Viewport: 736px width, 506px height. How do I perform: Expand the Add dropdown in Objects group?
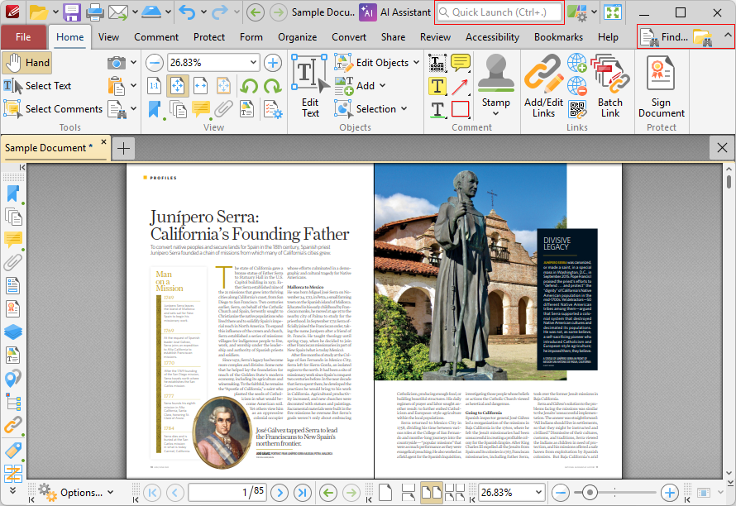tap(382, 86)
